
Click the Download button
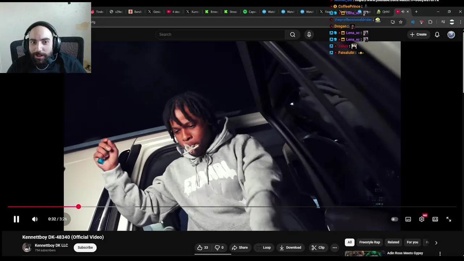pos(290,248)
